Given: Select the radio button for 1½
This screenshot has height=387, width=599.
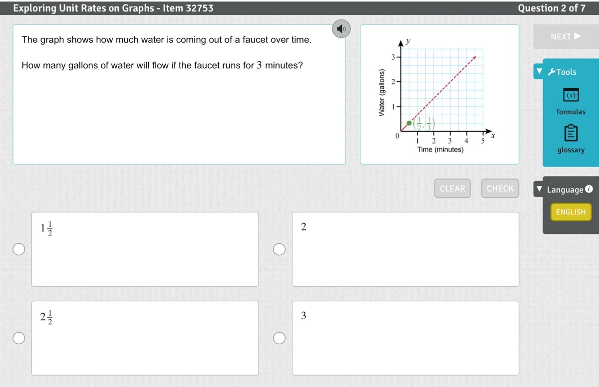Looking at the screenshot, I should click(19, 249).
